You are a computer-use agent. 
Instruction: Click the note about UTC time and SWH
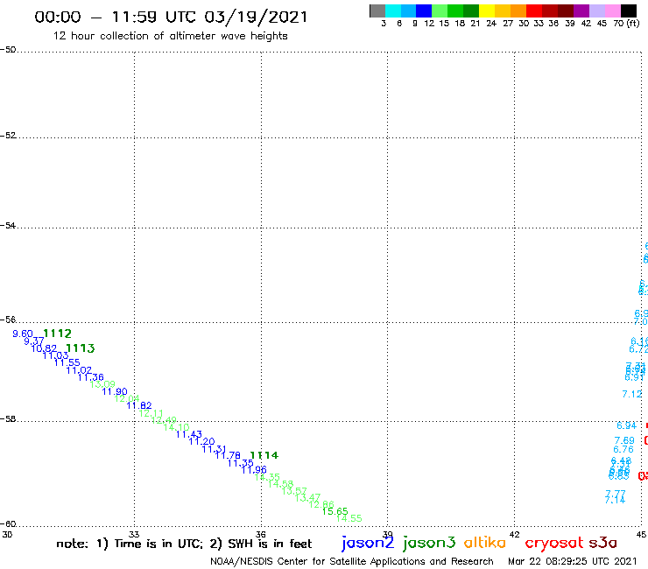click(x=184, y=544)
